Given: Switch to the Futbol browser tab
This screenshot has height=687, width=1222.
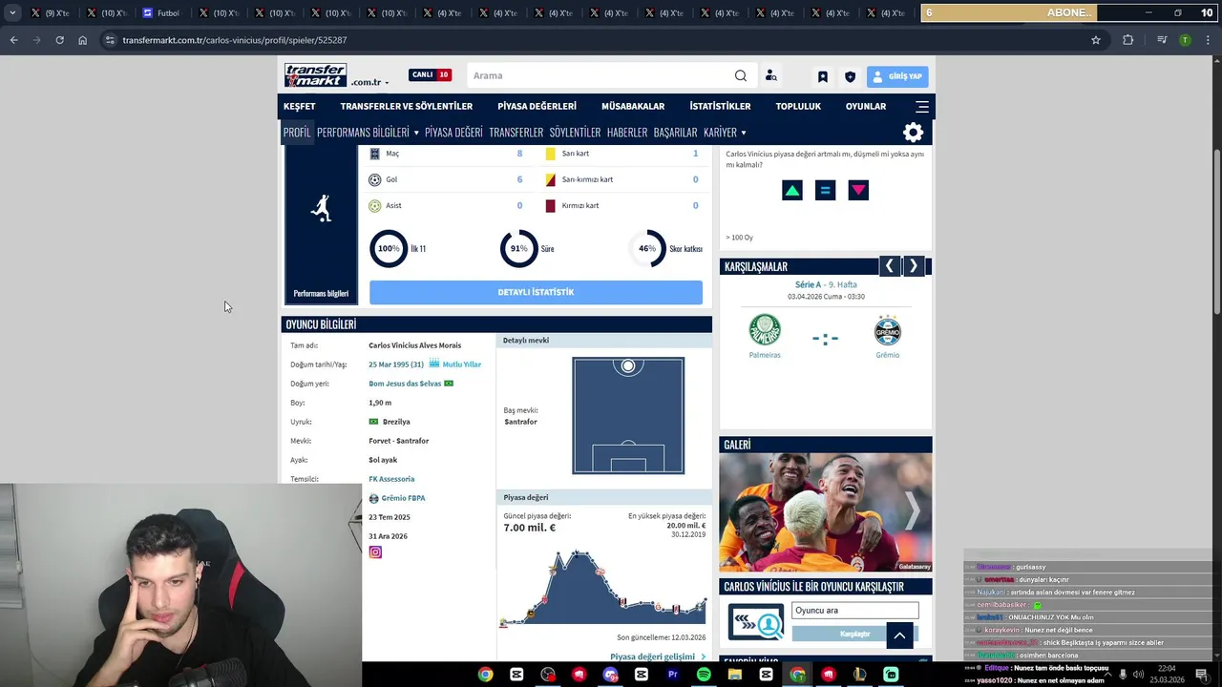Looking at the screenshot, I should 160,13.
